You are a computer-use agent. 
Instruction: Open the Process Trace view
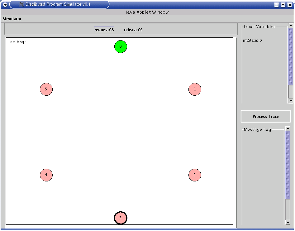(x=265, y=116)
